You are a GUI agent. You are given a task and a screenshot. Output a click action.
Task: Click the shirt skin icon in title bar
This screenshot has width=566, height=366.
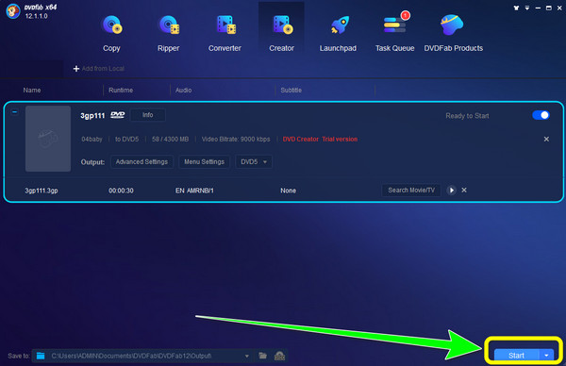click(516, 8)
